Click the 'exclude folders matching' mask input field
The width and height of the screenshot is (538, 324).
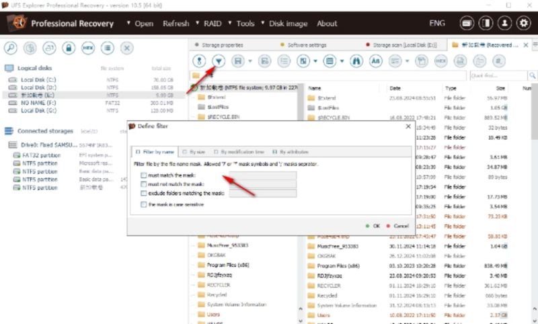(262, 193)
